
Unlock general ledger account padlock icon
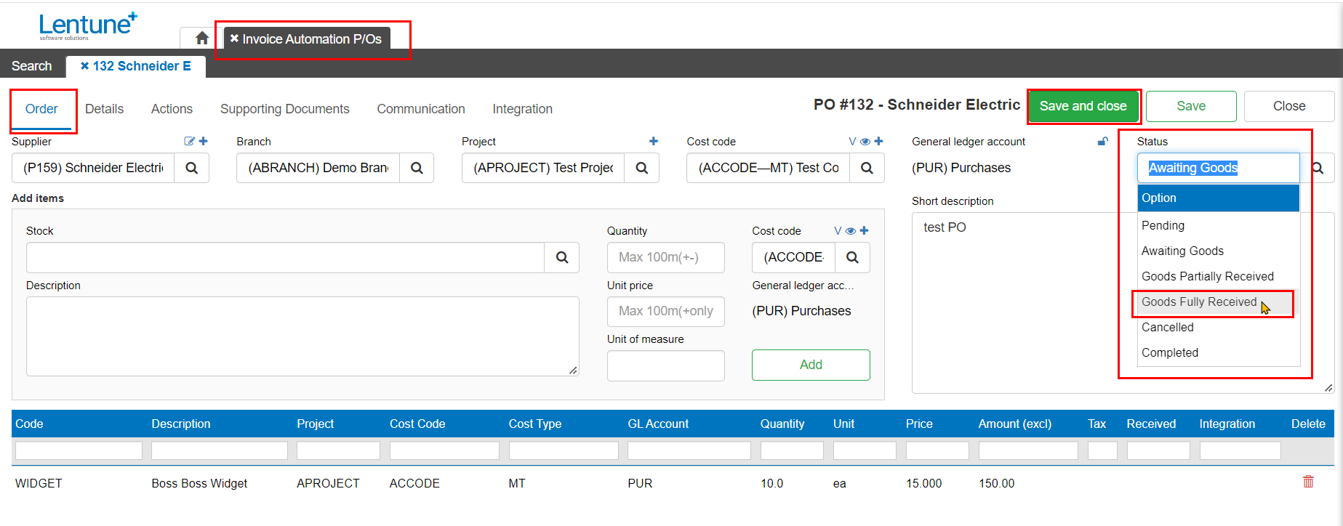1102,141
